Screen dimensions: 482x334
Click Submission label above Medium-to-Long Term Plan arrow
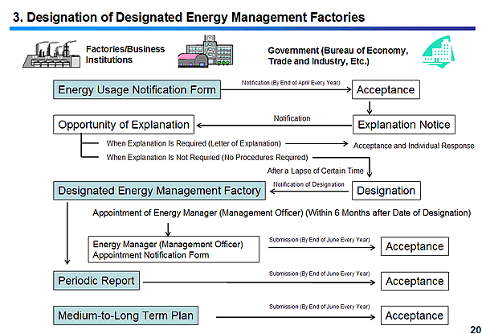point(320,307)
